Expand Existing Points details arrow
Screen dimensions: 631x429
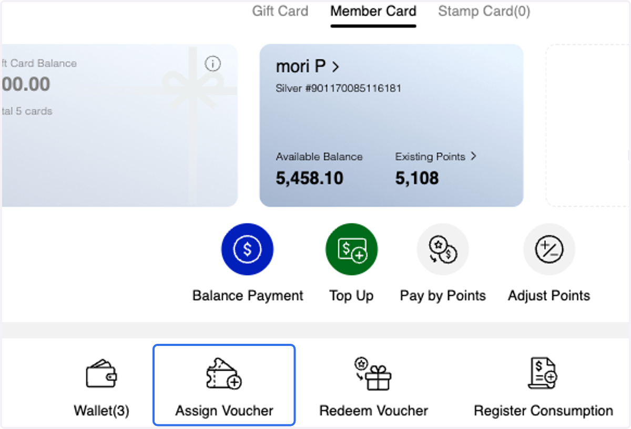[x=474, y=156]
